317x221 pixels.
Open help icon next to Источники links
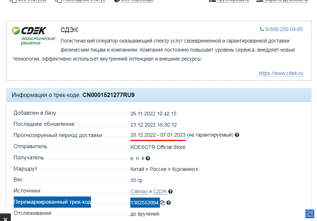[170, 191]
